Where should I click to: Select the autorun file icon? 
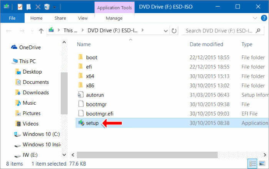(x=81, y=95)
